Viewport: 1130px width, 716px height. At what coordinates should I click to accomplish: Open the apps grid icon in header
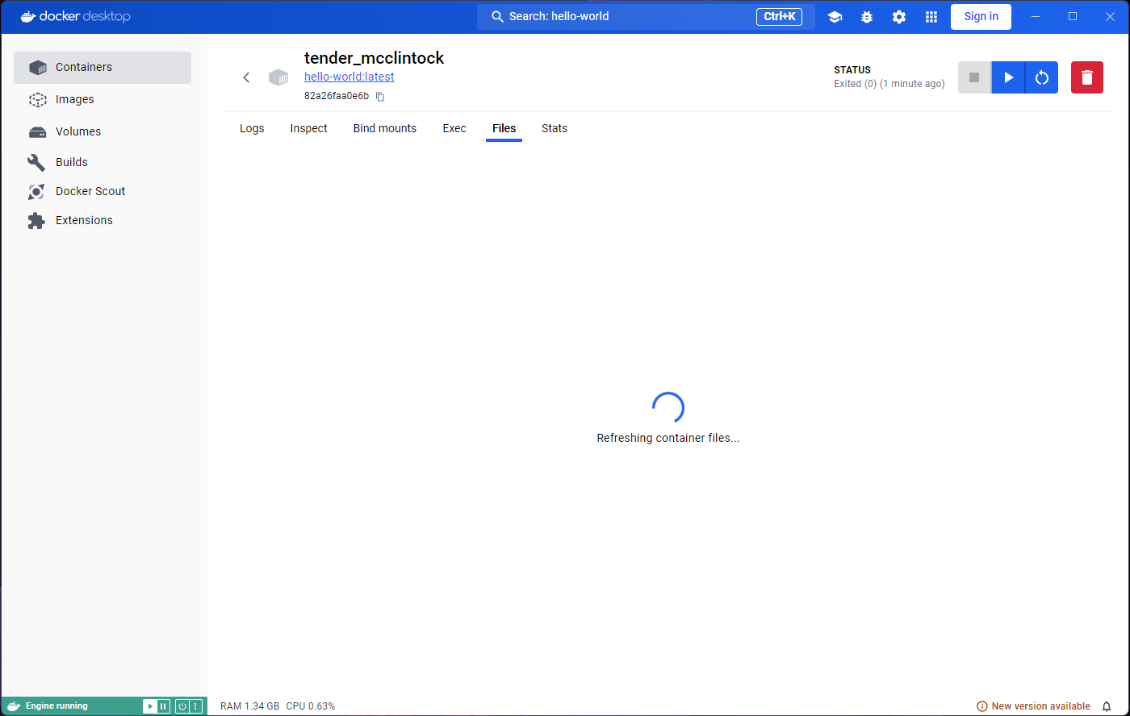tap(931, 17)
